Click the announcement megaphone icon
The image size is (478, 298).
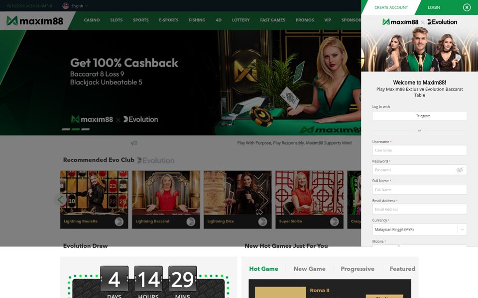(134, 143)
